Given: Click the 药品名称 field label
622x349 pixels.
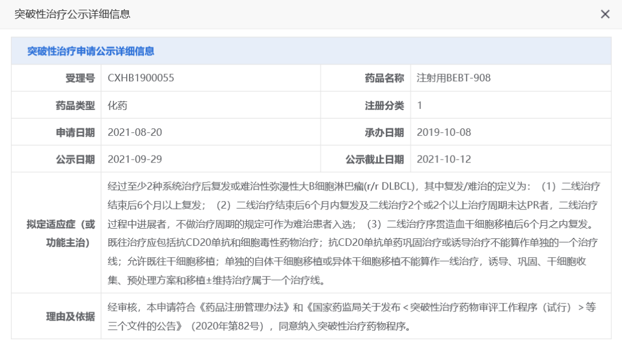Looking at the screenshot, I should pos(384,78).
